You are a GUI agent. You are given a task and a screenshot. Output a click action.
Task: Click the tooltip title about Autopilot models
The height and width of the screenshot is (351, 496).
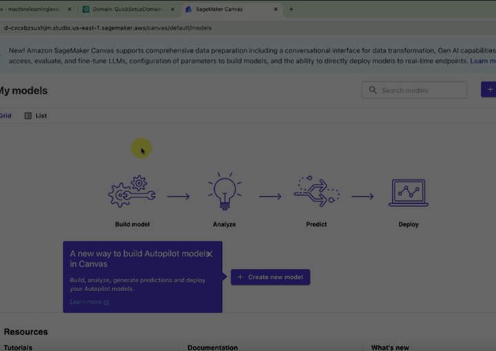[139, 259]
